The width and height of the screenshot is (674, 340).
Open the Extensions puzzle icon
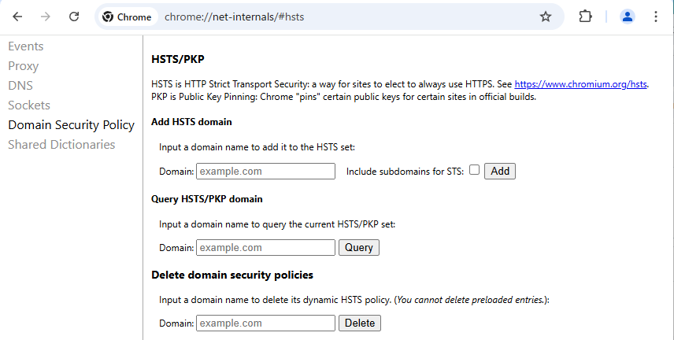coord(585,17)
